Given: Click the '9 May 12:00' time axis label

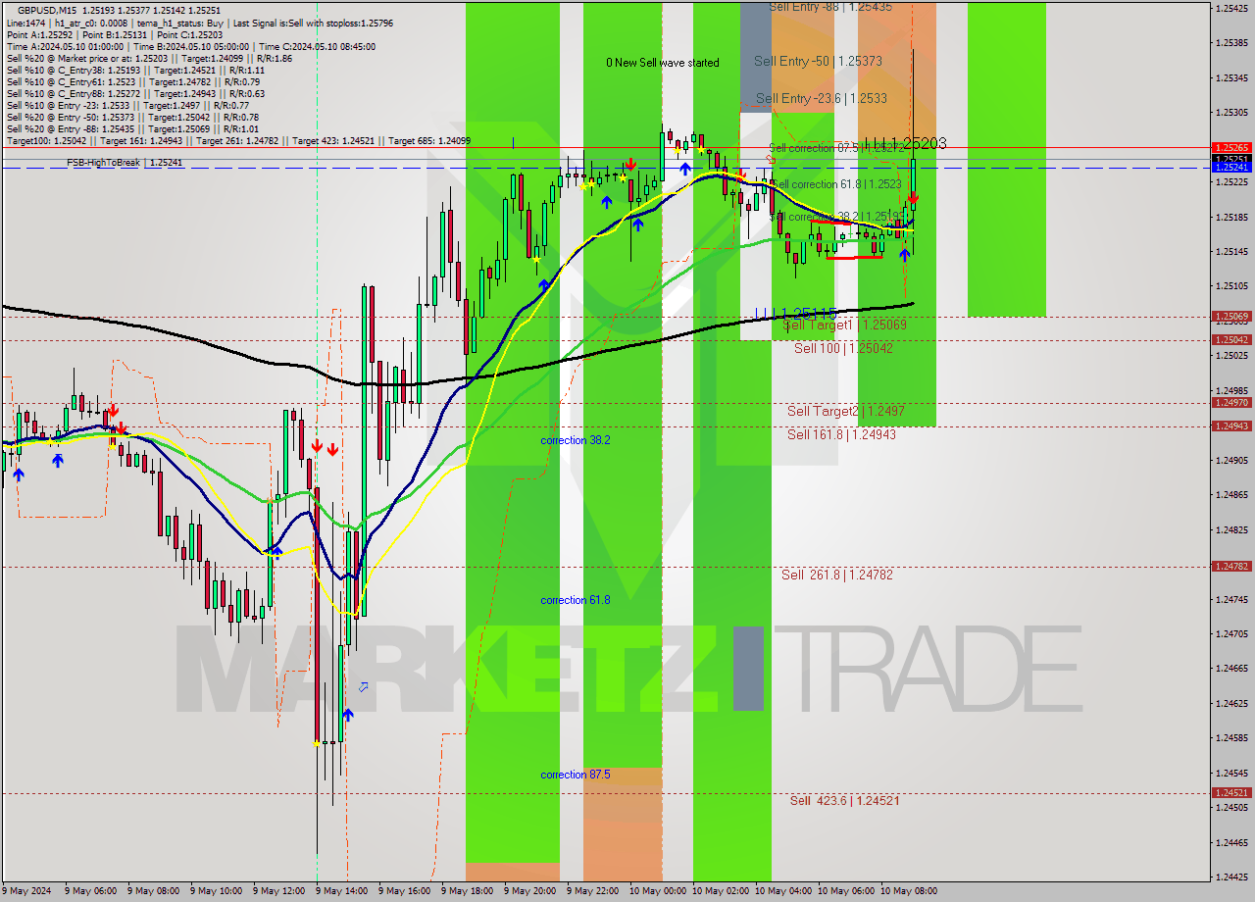Looking at the screenshot, I should pyautogui.click(x=278, y=891).
